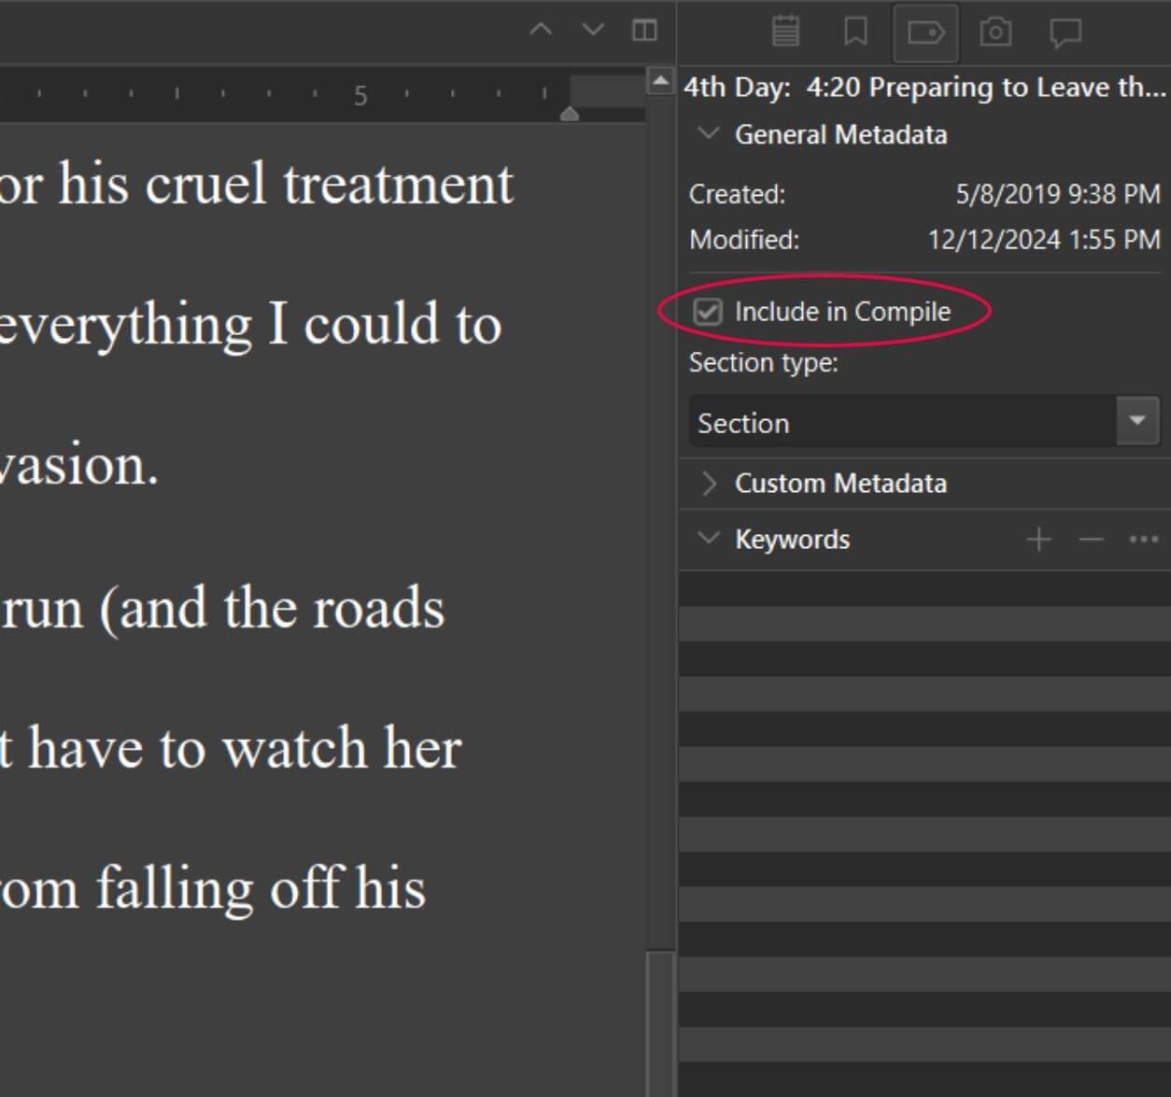
Task: Uncheck the Include in Compile checkbox
Action: pyautogui.click(x=708, y=312)
